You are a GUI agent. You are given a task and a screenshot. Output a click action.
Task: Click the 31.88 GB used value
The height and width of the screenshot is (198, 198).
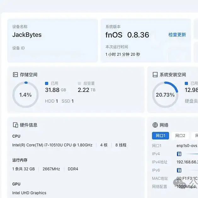[x=56, y=90]
